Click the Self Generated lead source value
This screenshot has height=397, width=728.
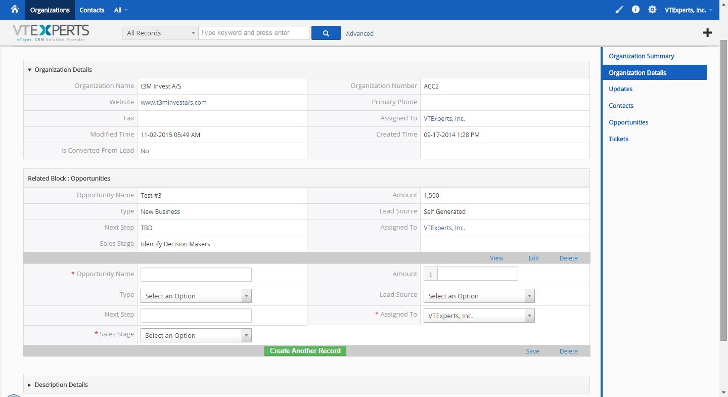coord(444,211)
